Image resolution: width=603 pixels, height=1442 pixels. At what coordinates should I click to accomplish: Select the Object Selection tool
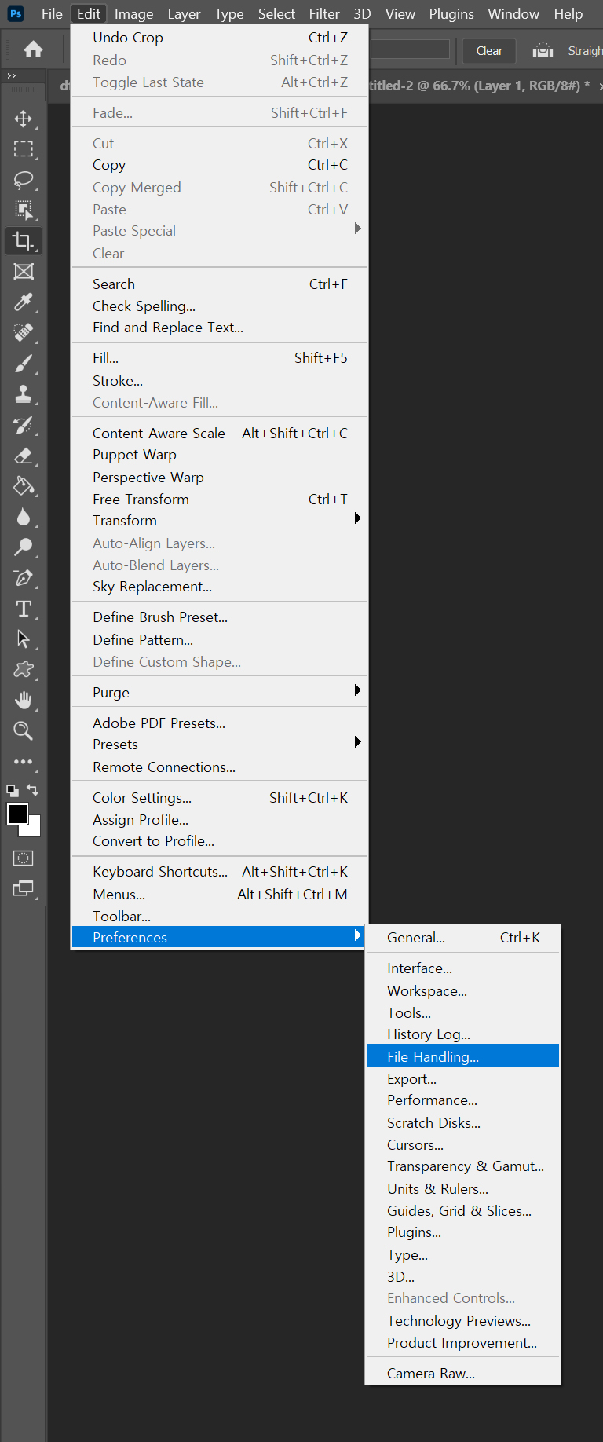tap(24, 210)
